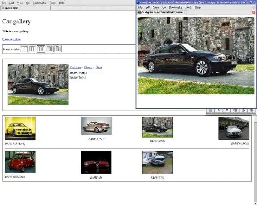
Task: Click the BMW 600 Limo caption
Action: [15, 176]
